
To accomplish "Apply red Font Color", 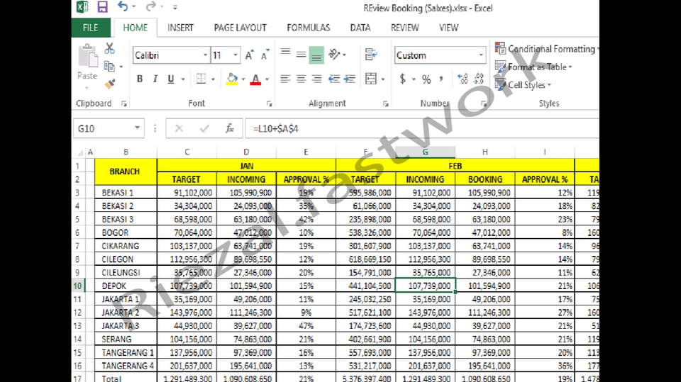I will coord(256,79).
